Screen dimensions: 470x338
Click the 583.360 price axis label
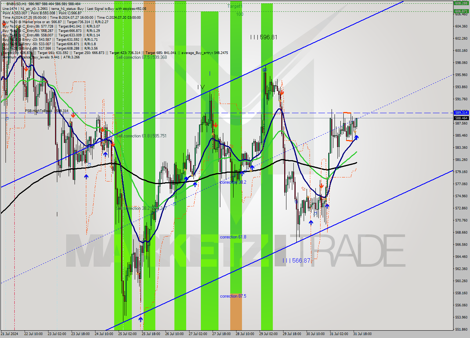pos(461,147)
